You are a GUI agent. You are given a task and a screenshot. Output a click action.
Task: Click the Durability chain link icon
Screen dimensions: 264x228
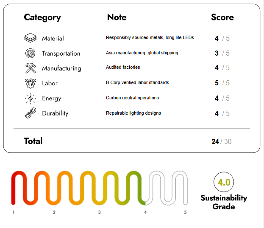31,113
